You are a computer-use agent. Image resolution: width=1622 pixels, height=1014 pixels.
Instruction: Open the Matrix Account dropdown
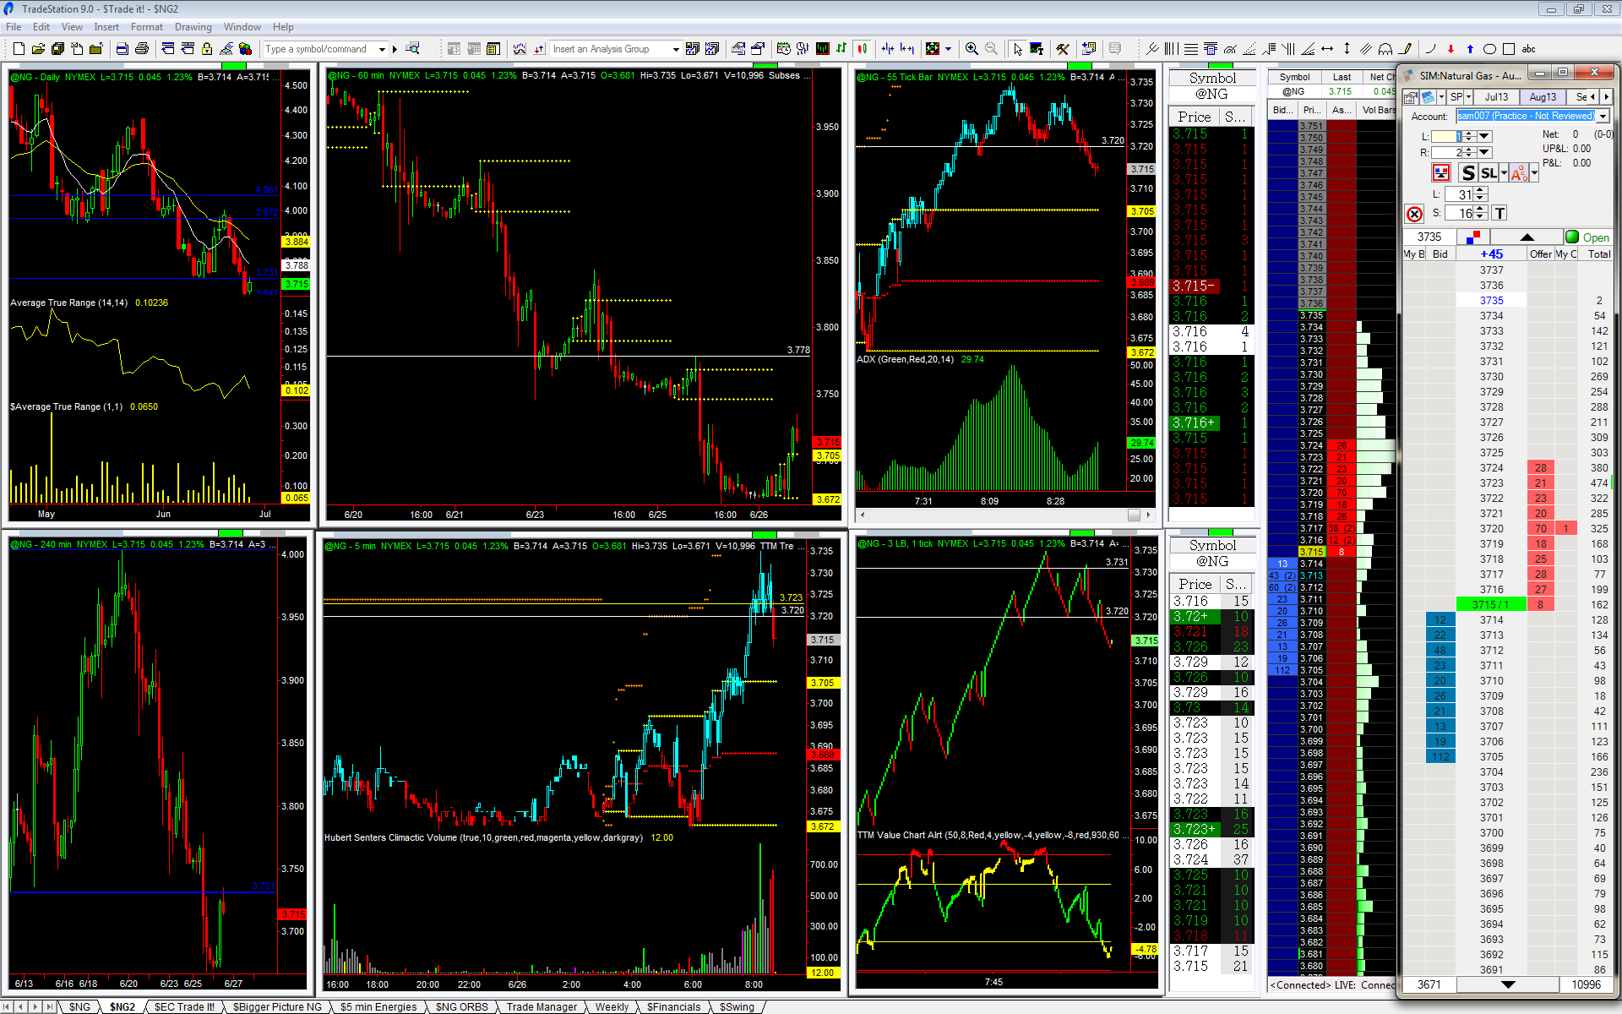(1603, 116)
